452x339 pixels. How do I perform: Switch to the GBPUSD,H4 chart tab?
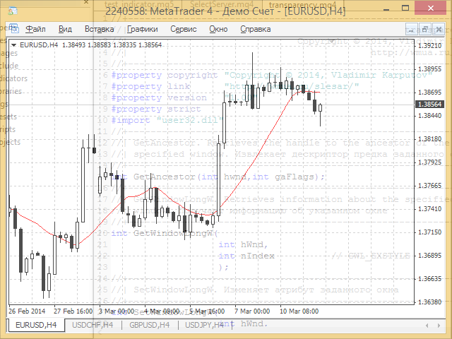[x=149, y=325]
